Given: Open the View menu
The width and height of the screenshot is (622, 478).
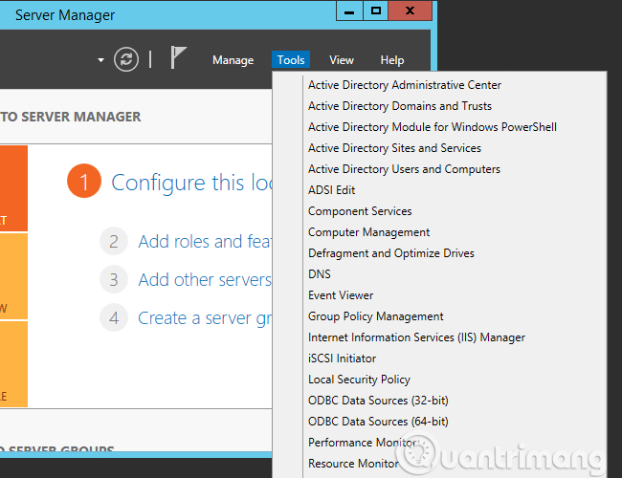Looking at the screenshot, I should (342, 60).
